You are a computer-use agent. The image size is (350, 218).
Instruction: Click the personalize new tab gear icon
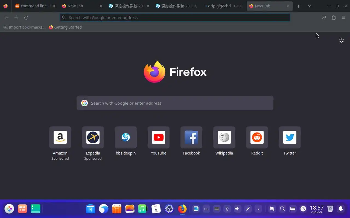click(x=342, y=40)
